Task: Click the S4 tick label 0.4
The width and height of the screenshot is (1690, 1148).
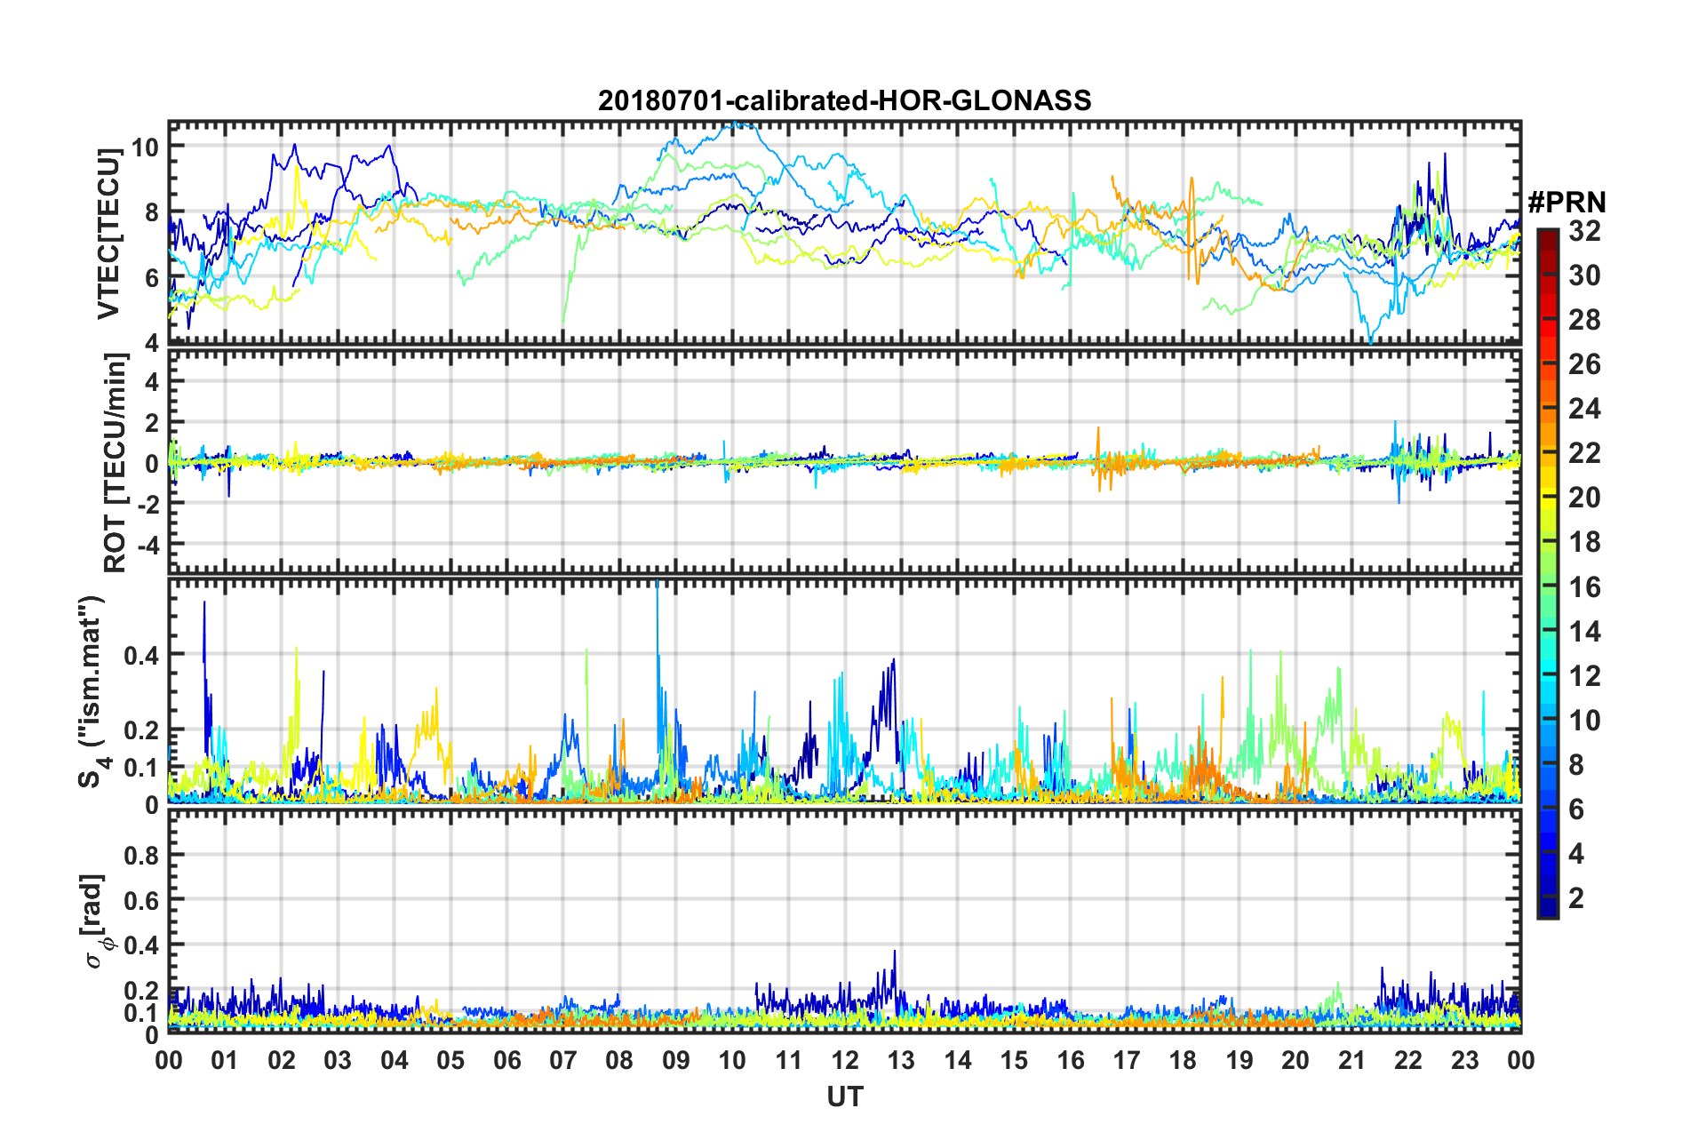Action: pos(141,656)
